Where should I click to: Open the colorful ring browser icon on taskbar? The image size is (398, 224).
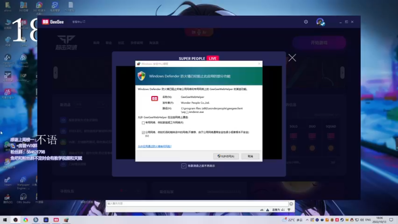point(26,220)
